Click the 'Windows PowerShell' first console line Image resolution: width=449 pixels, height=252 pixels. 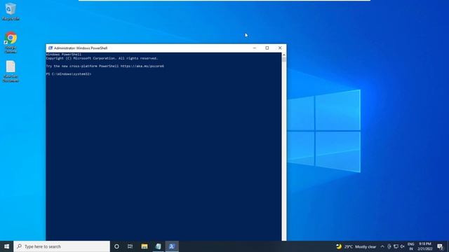click(x=64, y=55)
